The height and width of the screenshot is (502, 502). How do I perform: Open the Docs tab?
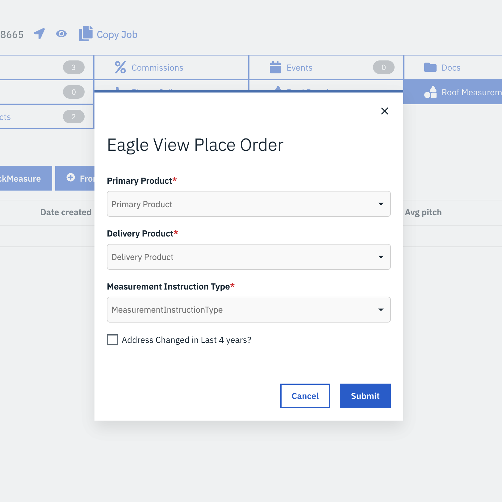tap(453, 68)
